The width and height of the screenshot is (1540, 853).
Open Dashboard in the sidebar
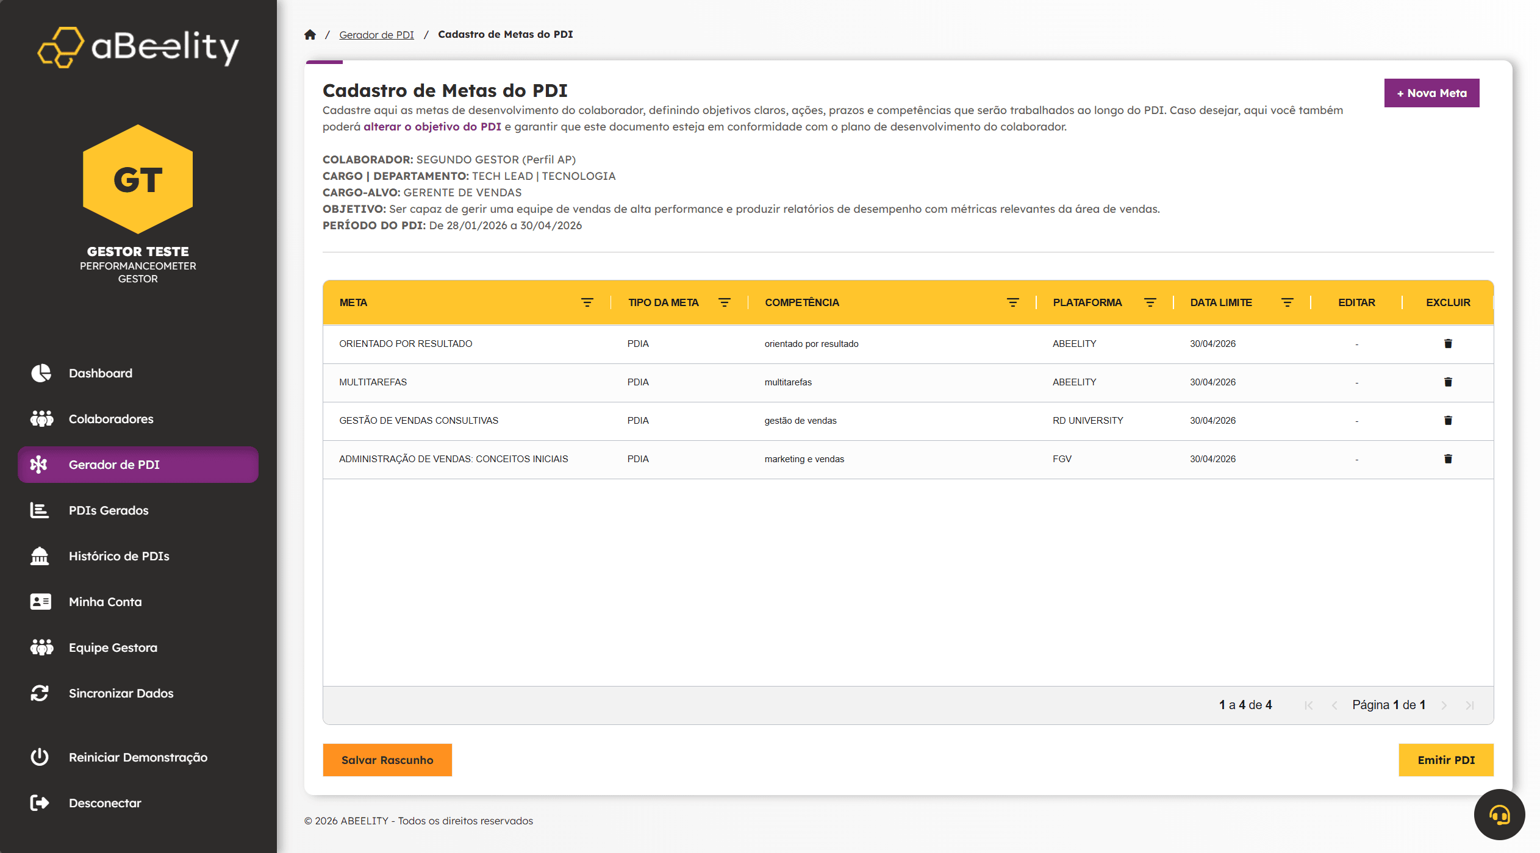coord(101,373)
